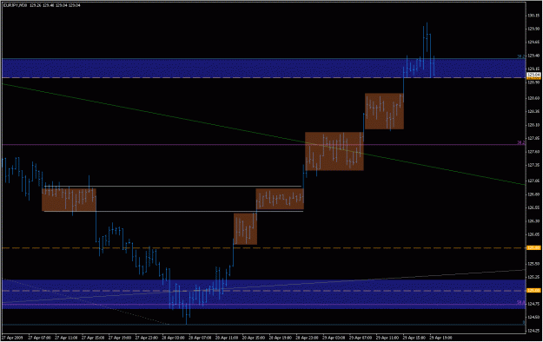Click the 29 Apr 03:00 time label
Viewport: 543px width, 342px height.
pyautogui.click(x=334, y=338)
